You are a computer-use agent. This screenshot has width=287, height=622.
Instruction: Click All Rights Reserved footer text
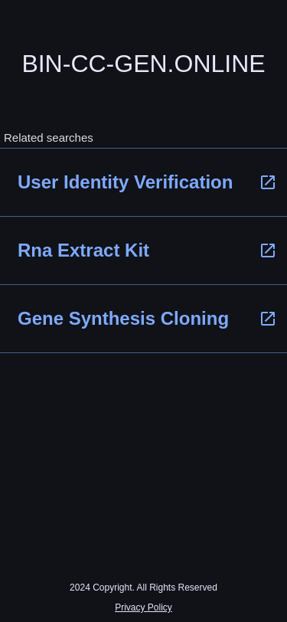tap(177, 588)
